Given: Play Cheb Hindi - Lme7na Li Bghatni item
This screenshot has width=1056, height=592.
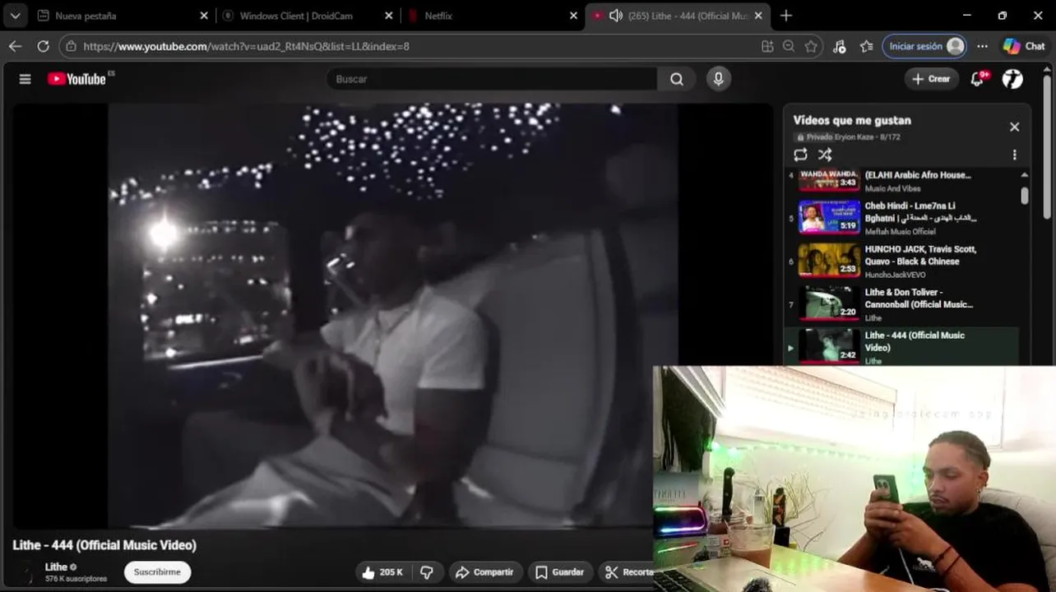Looking at the screenshot, I should [x=901, y=218].
